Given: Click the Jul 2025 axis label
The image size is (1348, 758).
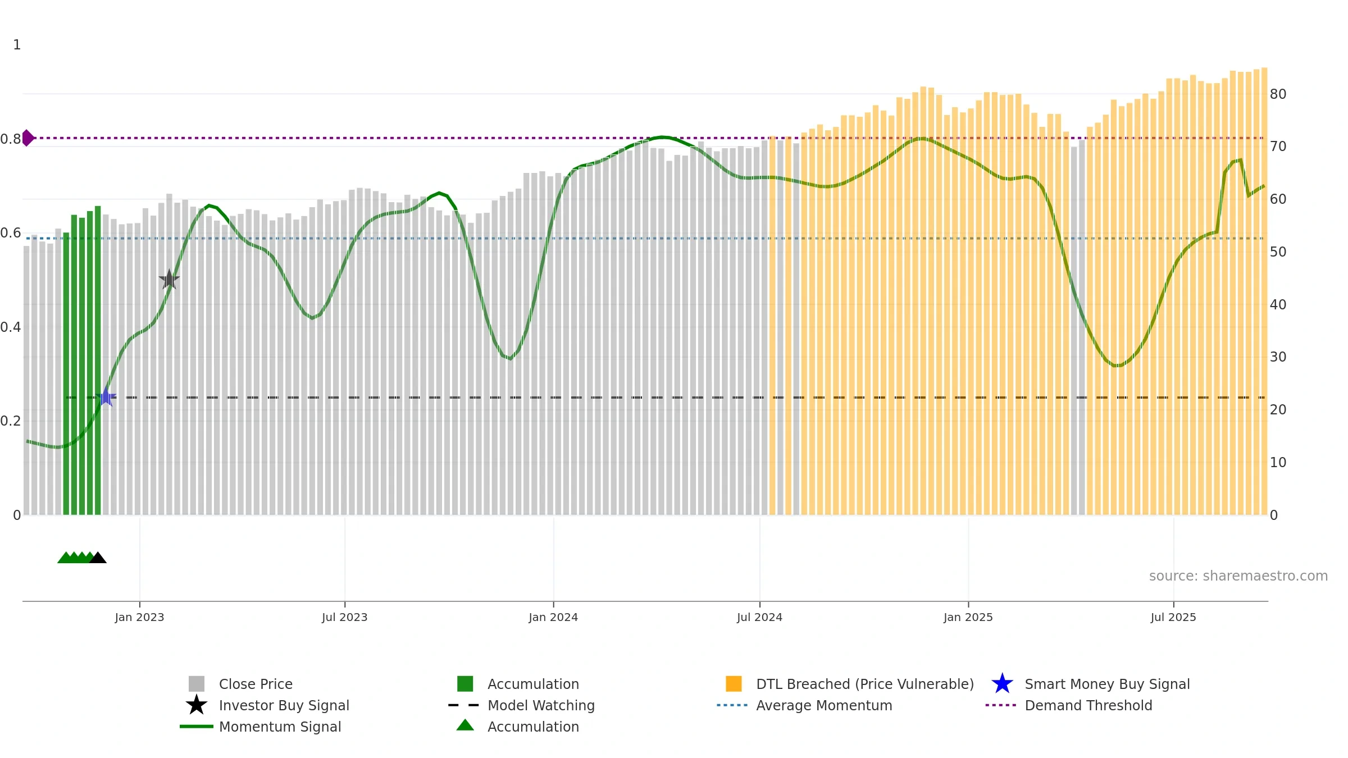Looking at the screenshot, I should pos(1173,618).
